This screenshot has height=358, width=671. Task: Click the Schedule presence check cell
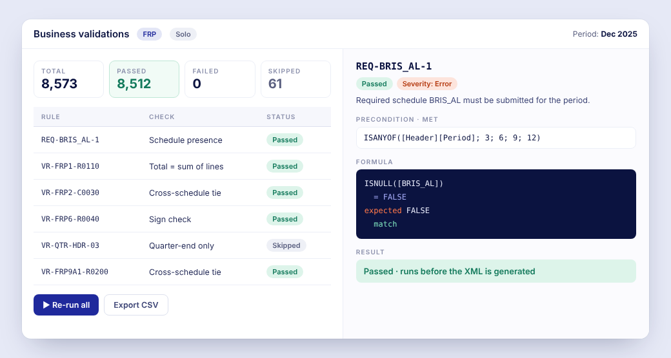pyautogui.click(x=186, y=140)
